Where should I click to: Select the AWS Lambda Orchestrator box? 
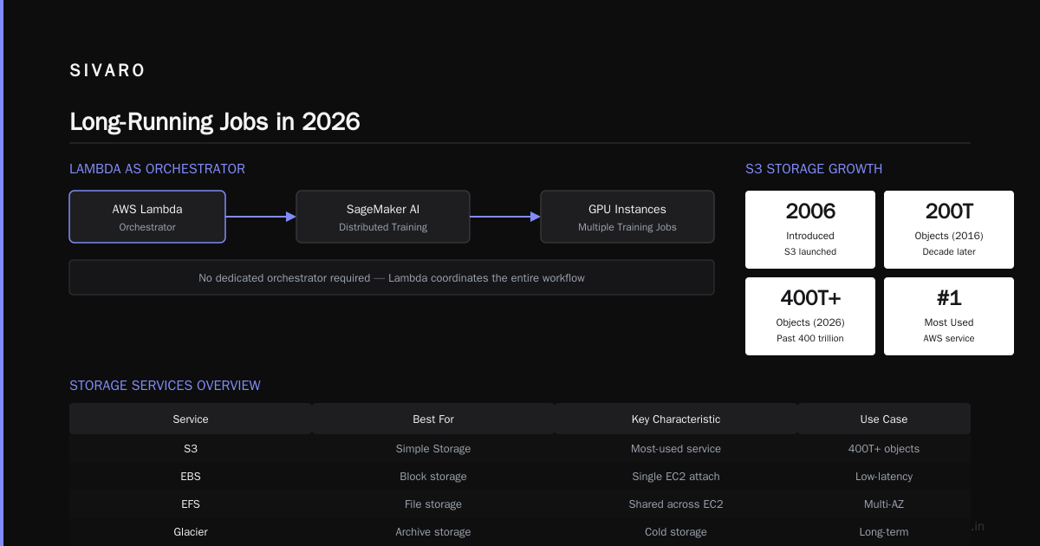click(147, 217)
